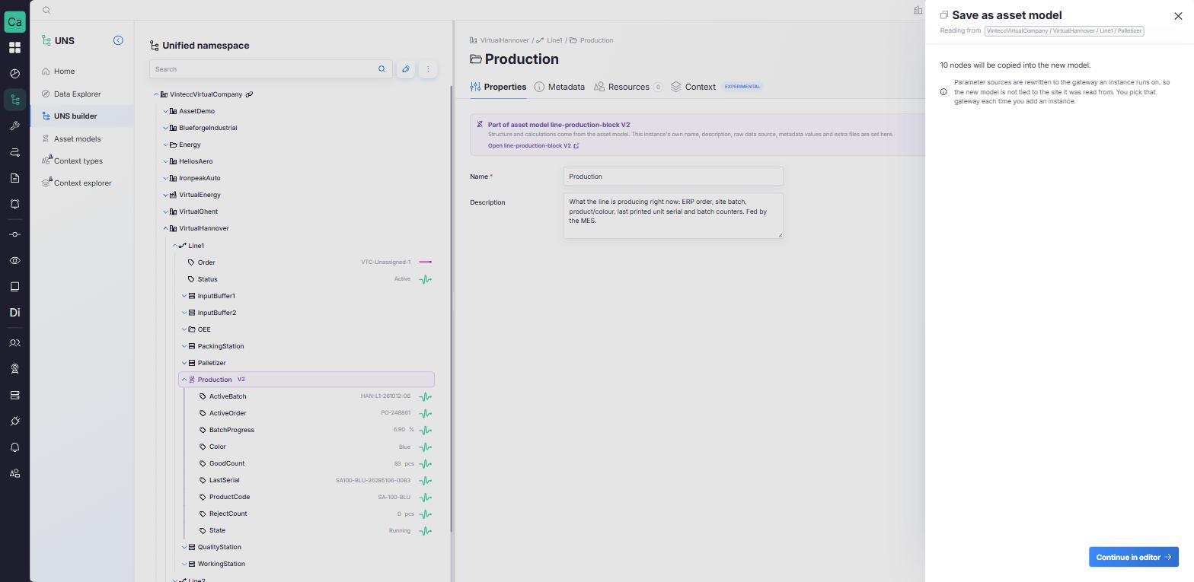The height and width of the screenshot is (582, 1194).
Task: Click VirtualHannover in the breadcrumb
Action: [x=504, y=40]
